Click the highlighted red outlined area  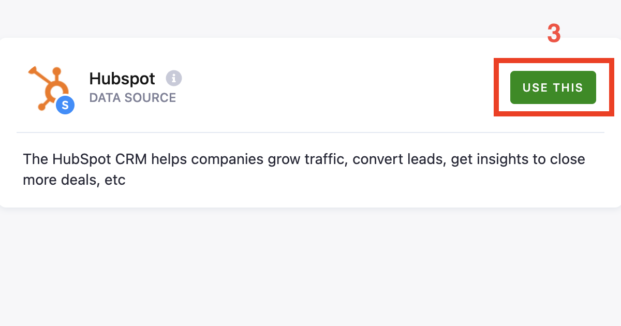click(554, 87)
